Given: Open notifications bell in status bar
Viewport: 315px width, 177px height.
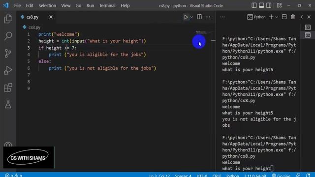Looking at the screenshot, I should (x=308, y=175).
